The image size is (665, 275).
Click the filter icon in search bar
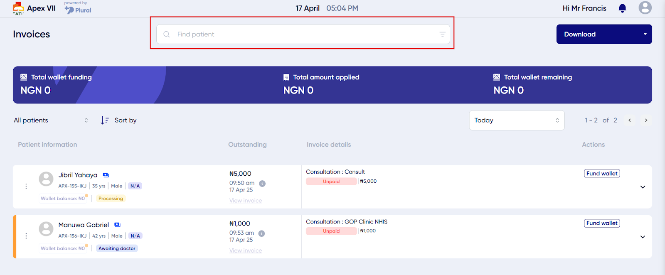(x=442, y=34)
